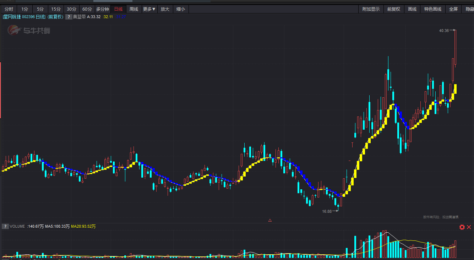Expand the 更多 periods dropdown

click(149, 9)
